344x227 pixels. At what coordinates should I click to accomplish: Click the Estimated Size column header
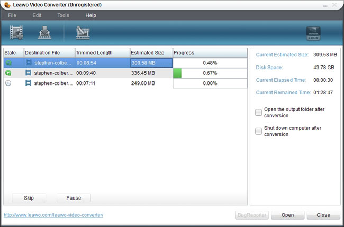click(151, 53)
